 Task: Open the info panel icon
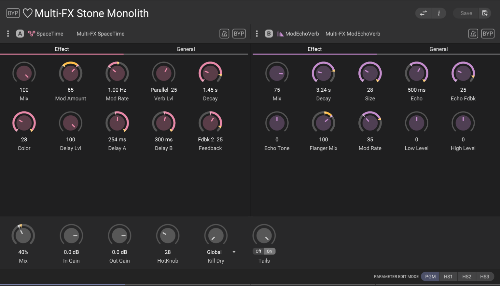tap(439, 13)
